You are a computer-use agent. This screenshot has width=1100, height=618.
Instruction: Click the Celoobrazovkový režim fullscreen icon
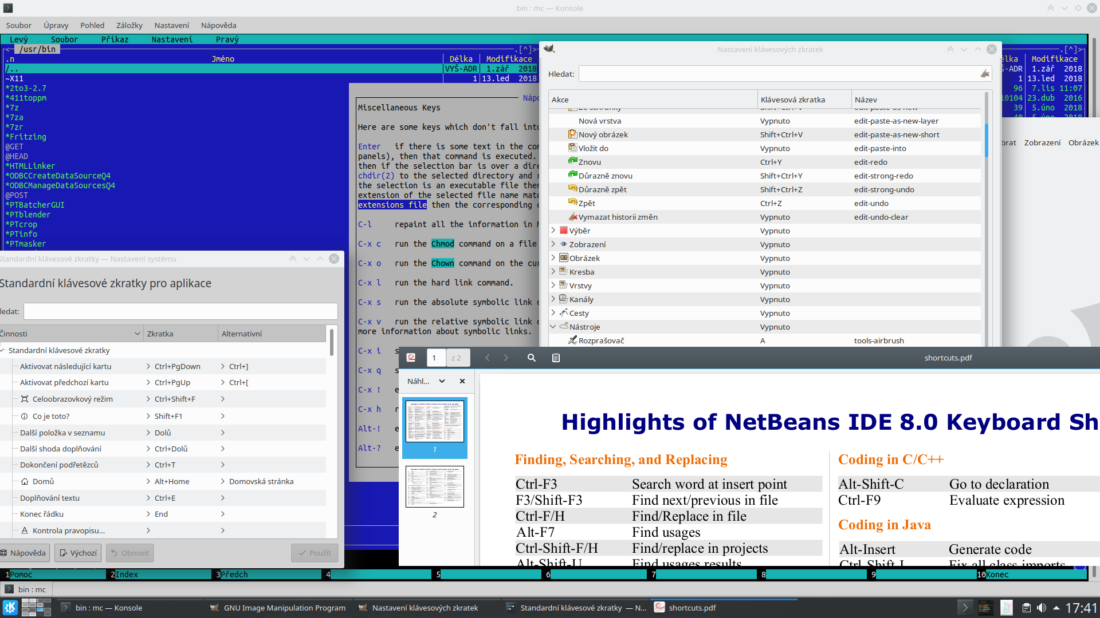coord(25,399)
